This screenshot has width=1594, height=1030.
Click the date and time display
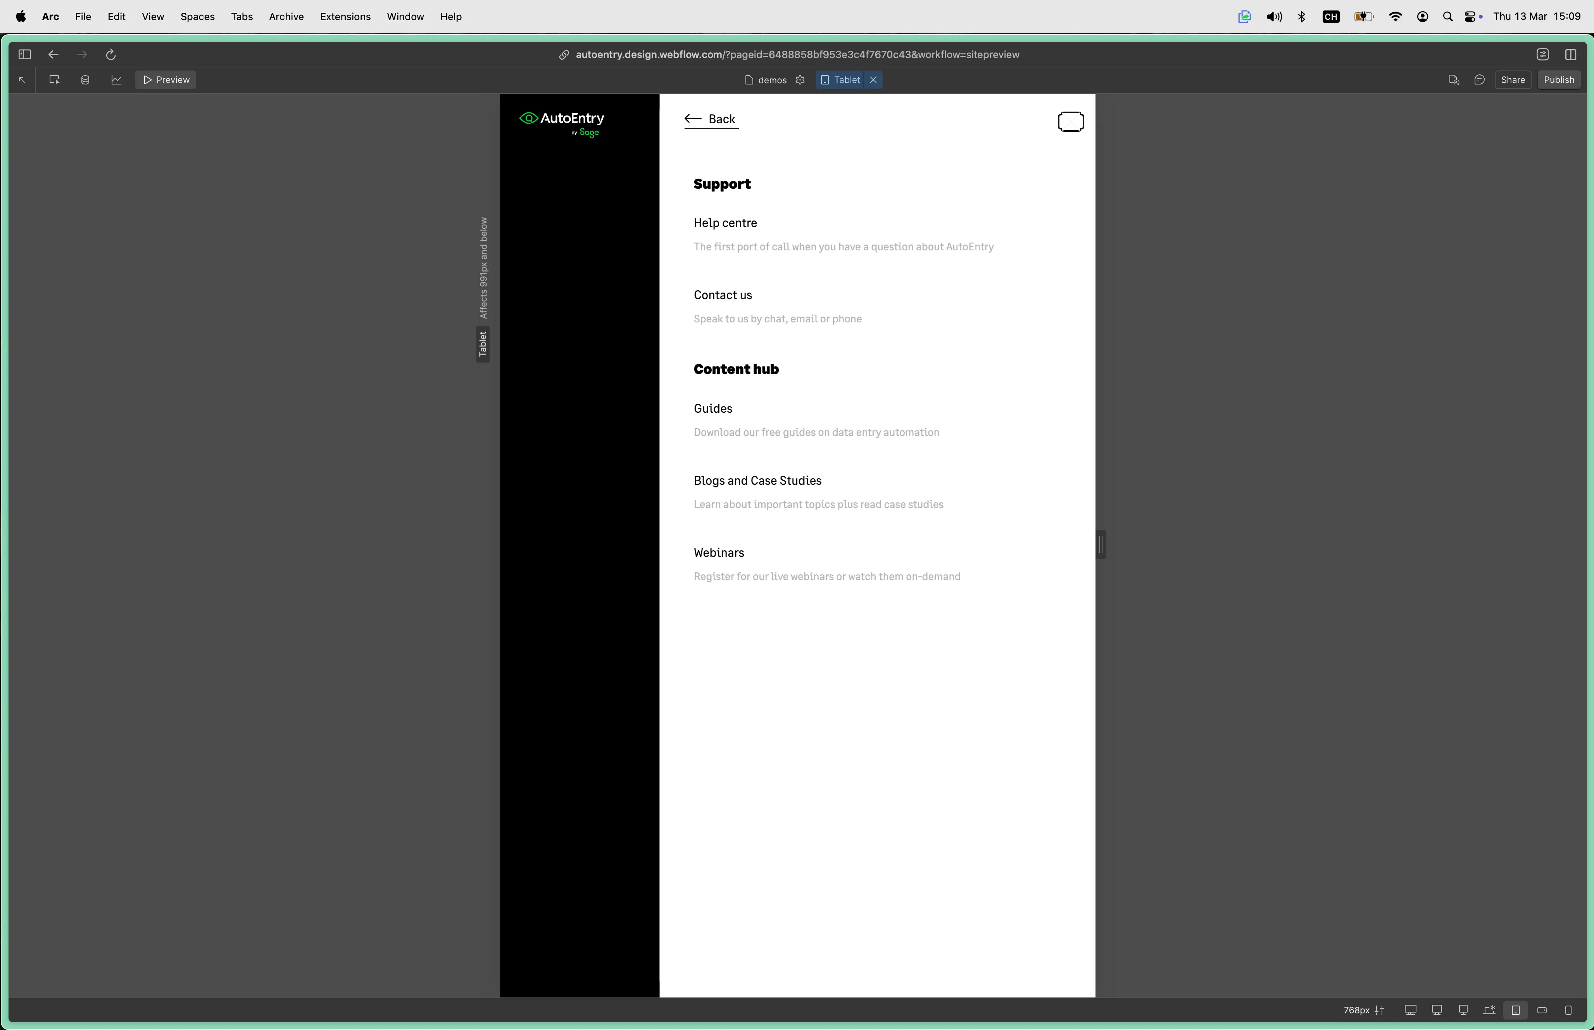[1537, 17]
